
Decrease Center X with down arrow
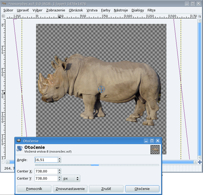60,172
